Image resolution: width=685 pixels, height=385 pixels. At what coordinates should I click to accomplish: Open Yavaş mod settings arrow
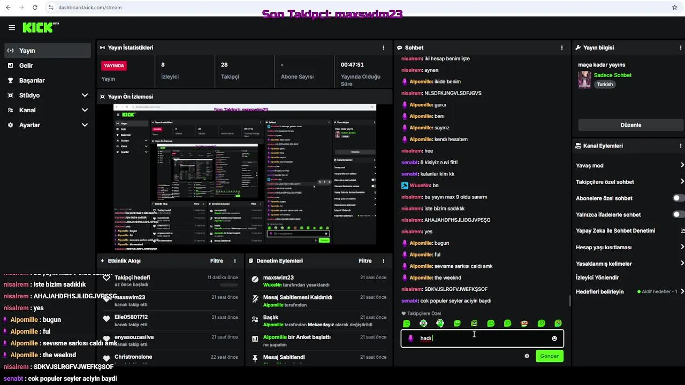click(x=682, y=165)
